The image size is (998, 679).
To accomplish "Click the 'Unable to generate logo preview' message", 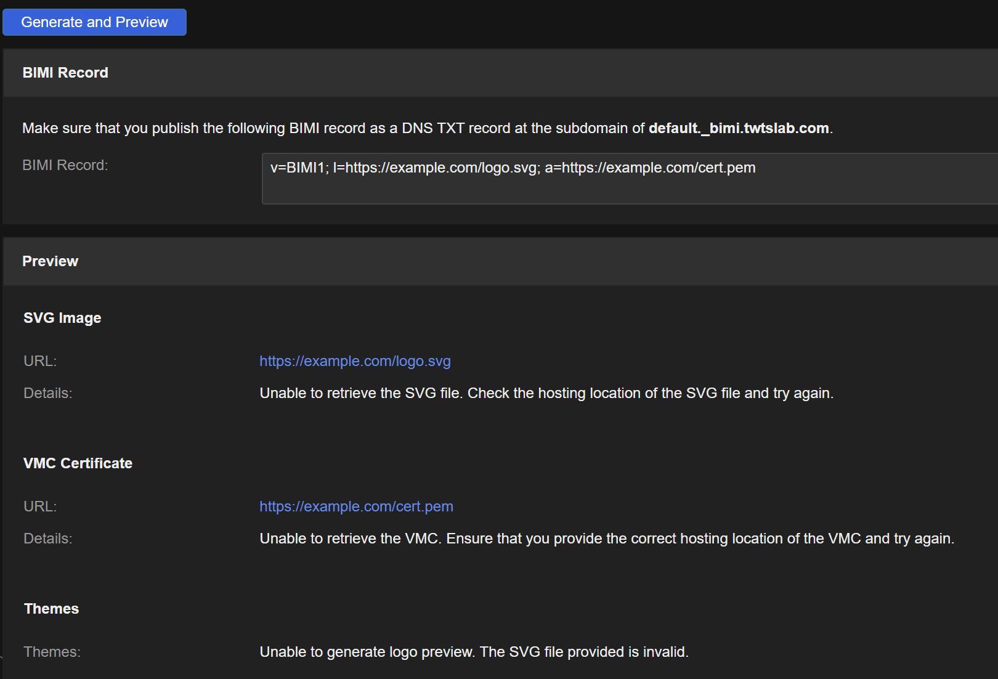I will [x=474, y=652].
